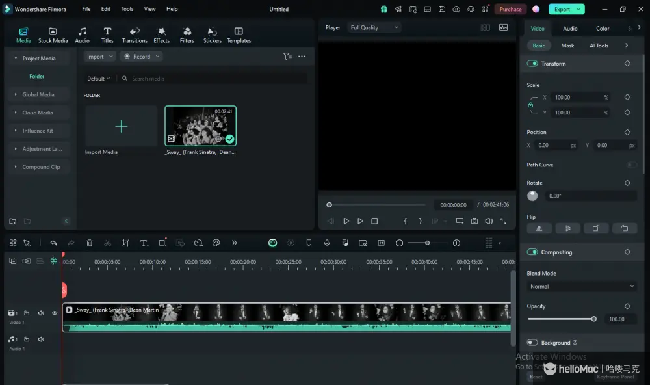The height and width of the screenshot is (385, 650).
Task: Open the Full Quality player dropdown
Action: (374, 28)
